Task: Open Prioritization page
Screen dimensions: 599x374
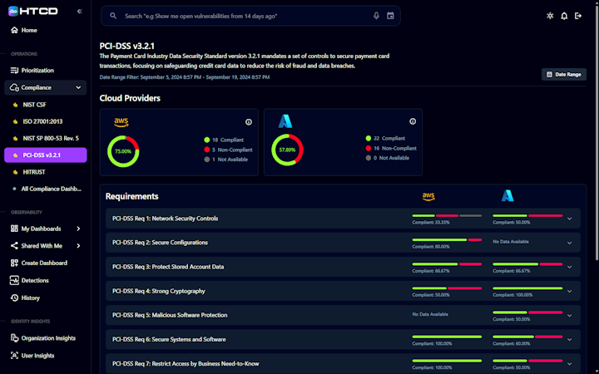Action: point(32,70)
